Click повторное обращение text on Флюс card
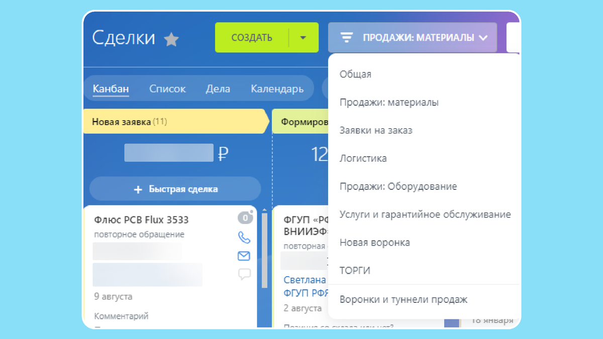Screen dimensions: 603x339 pyautogui.click(x=139, y=235)
